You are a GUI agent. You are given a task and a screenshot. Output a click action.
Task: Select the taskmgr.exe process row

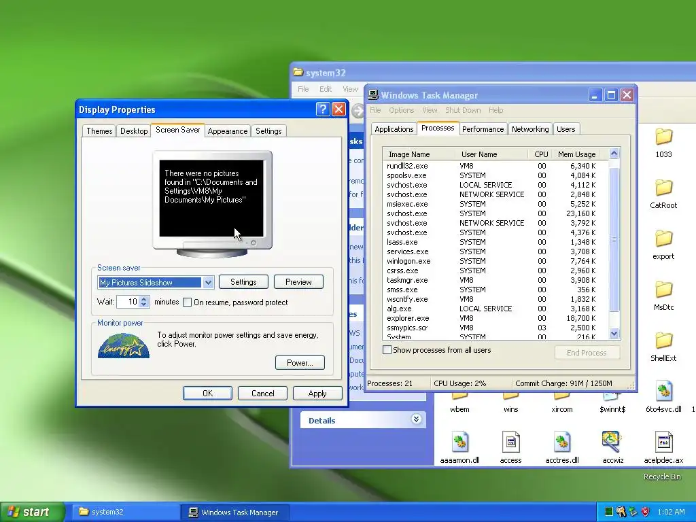(x=491, y=280)
